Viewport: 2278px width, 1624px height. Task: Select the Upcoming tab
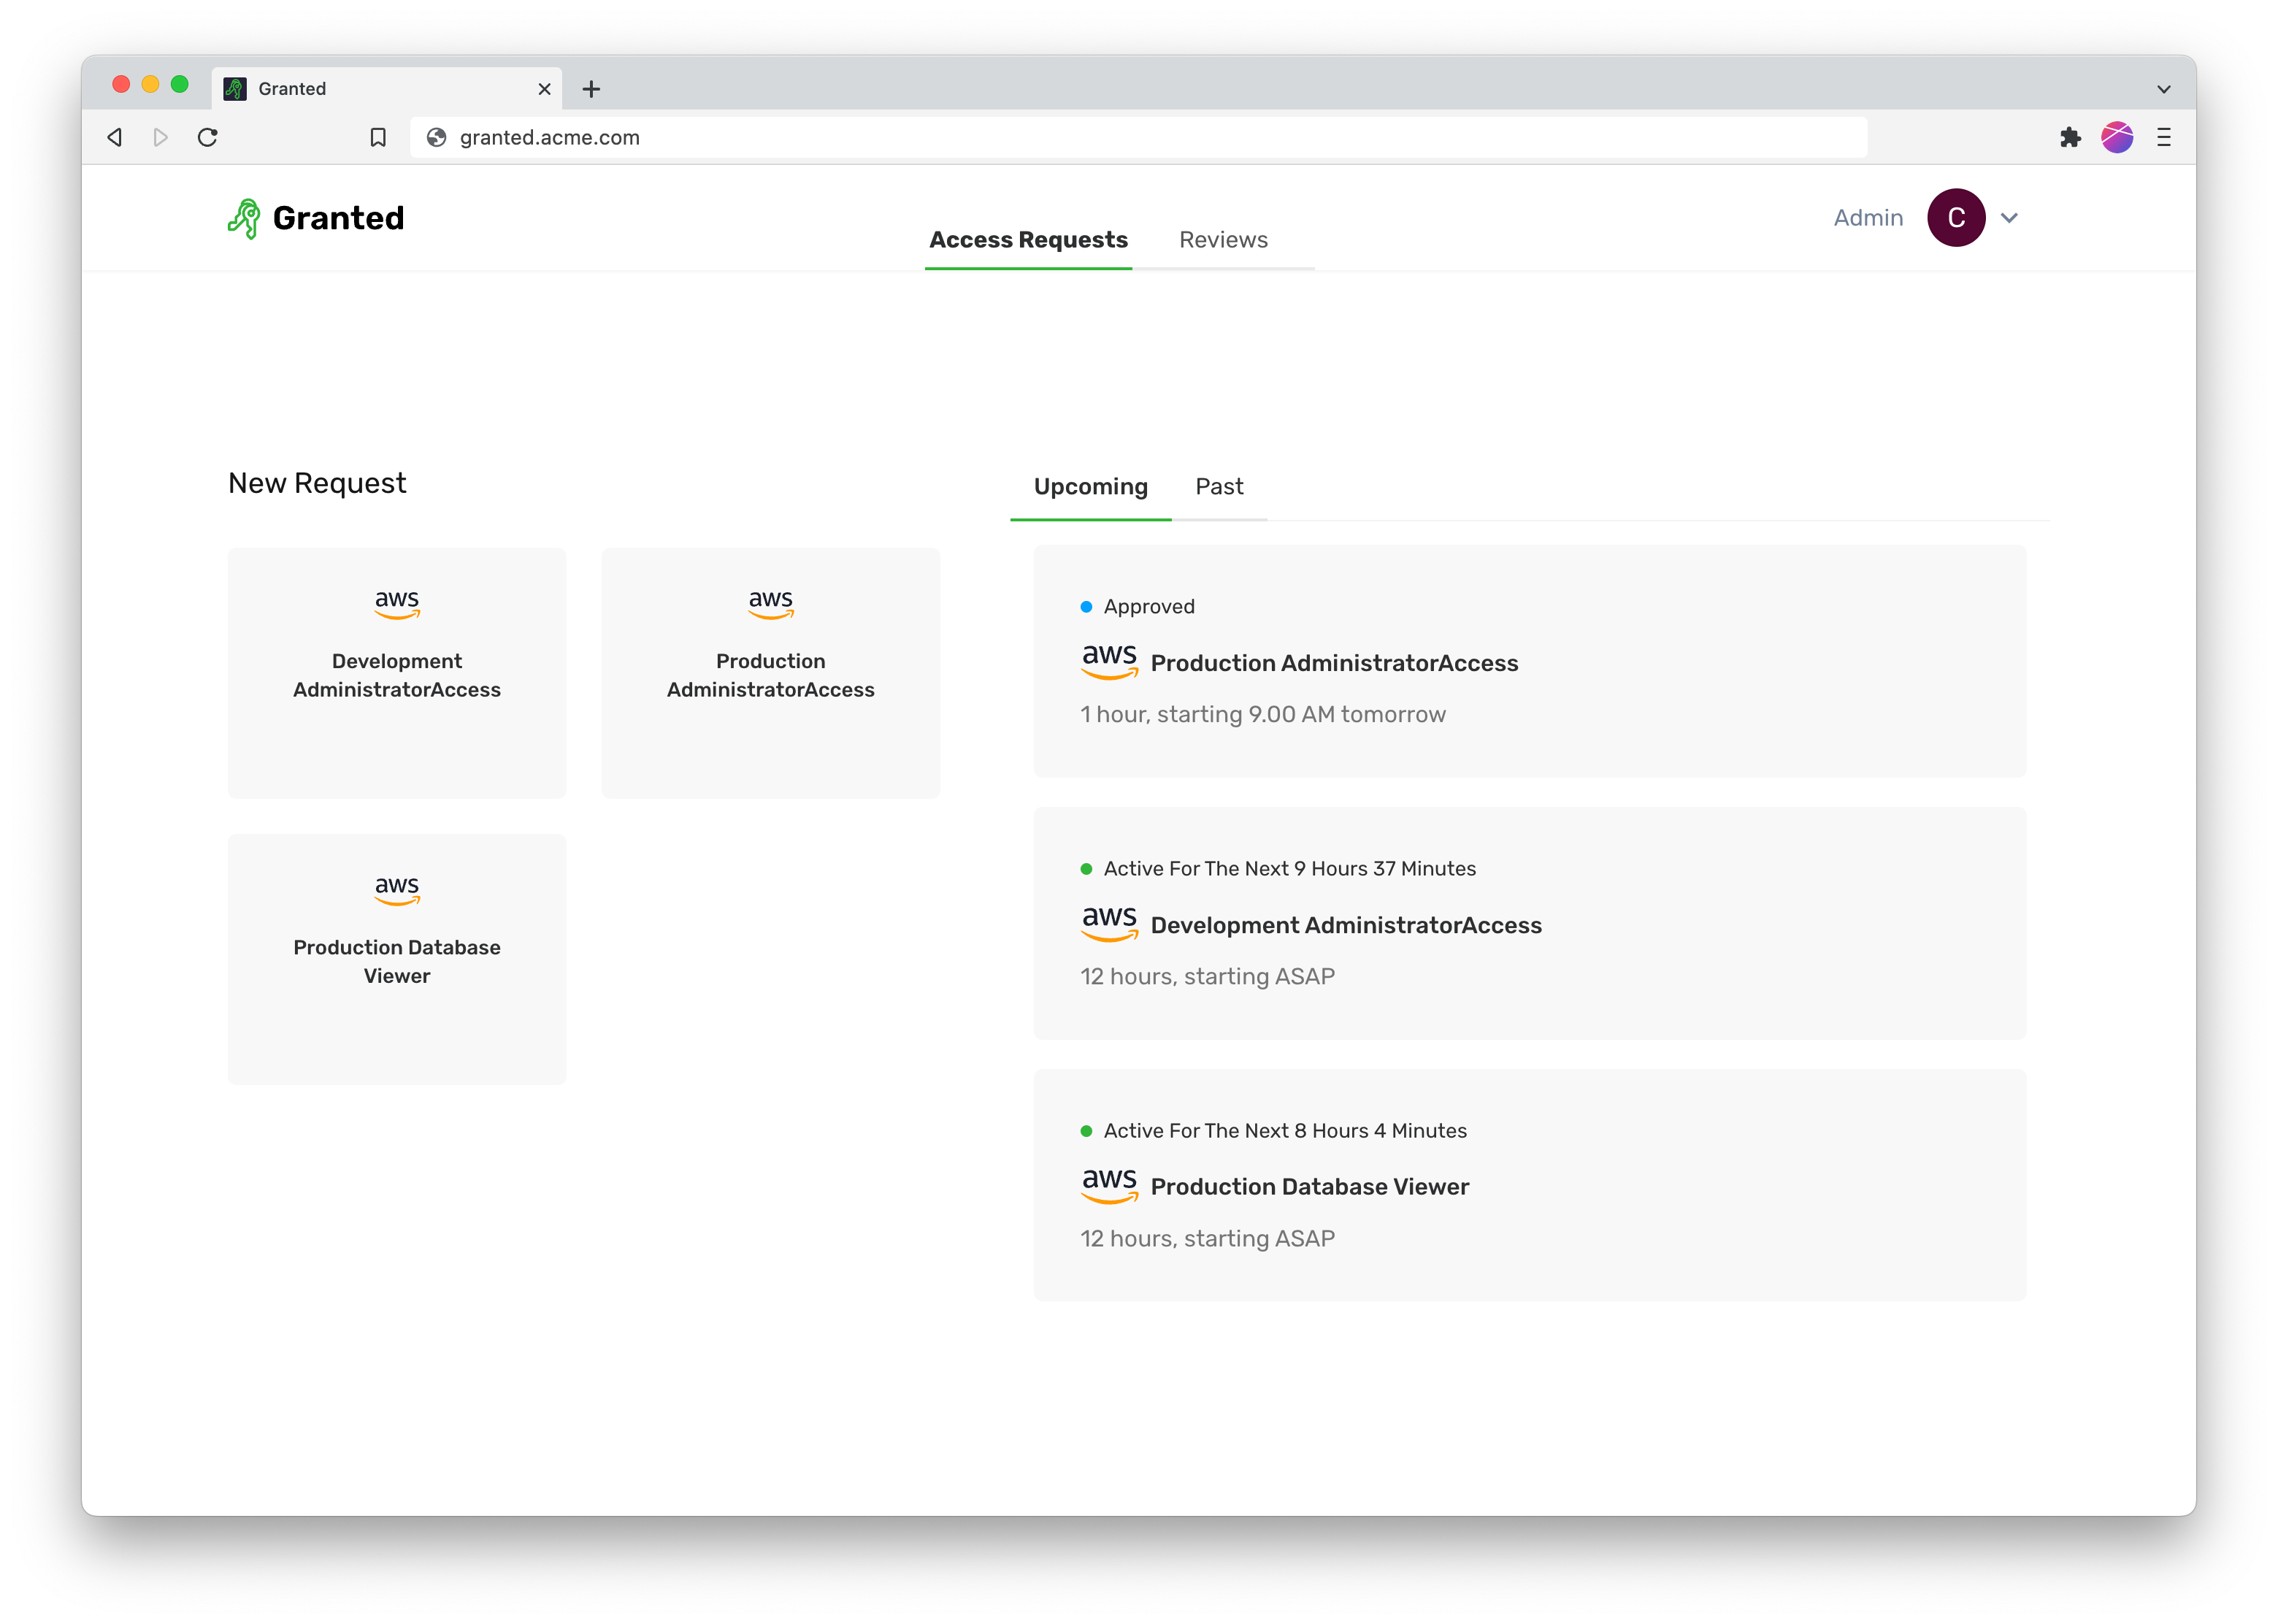click(1090, 487)
